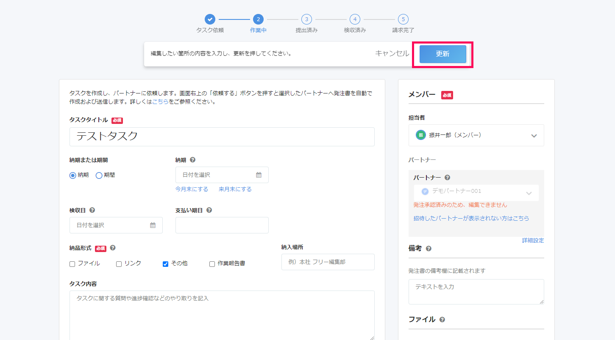Click the 検収日 date input field

pos(116,225)
